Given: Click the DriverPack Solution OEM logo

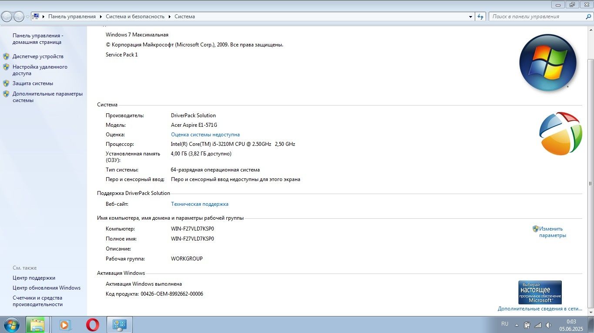Looking at the screenshot, I should tap(560, 133).
